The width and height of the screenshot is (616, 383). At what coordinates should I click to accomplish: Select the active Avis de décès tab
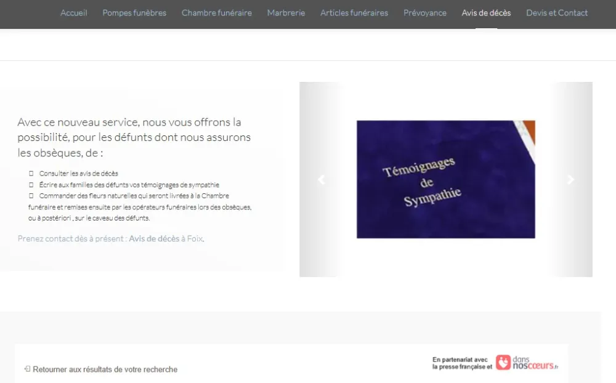[x=486, y=13]
